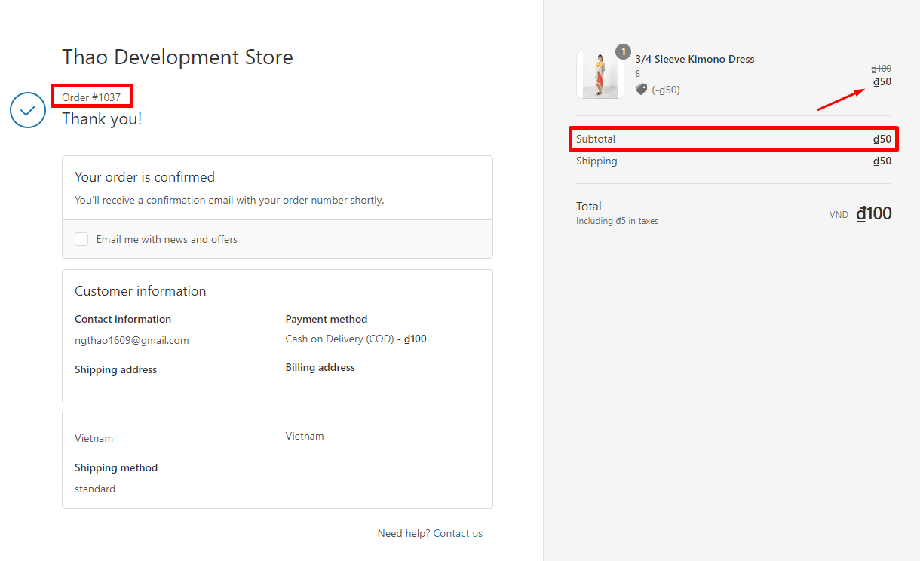The height and width of the screenshot is (561, 920).
Task: Click the Thao Development Store title
Action: [x=177, y=57]
